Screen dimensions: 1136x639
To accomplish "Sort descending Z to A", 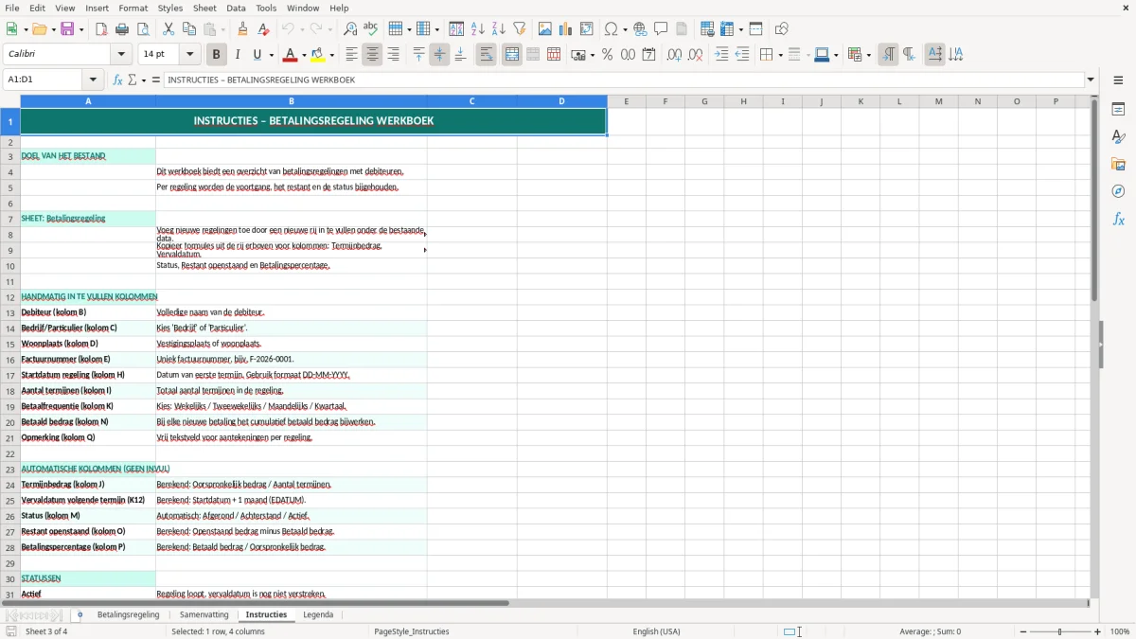I will coord(498,28).
